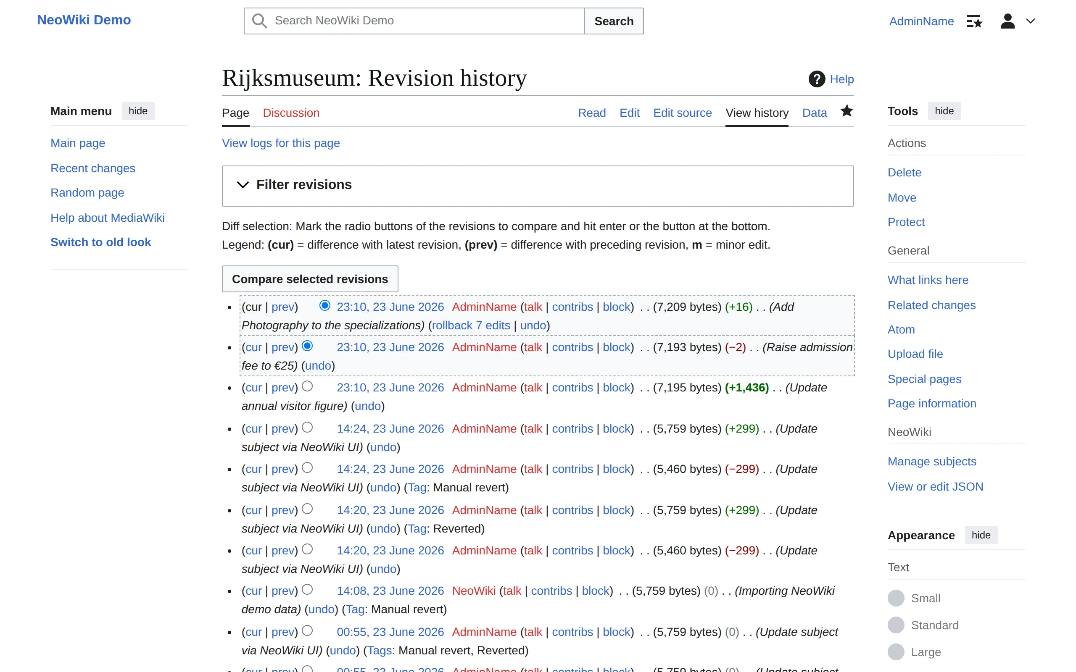The width and height of the screenshot is (1076, 672).
Task: Click undo on the 7,209 bytes revision
Action: (x=533, y=325)
